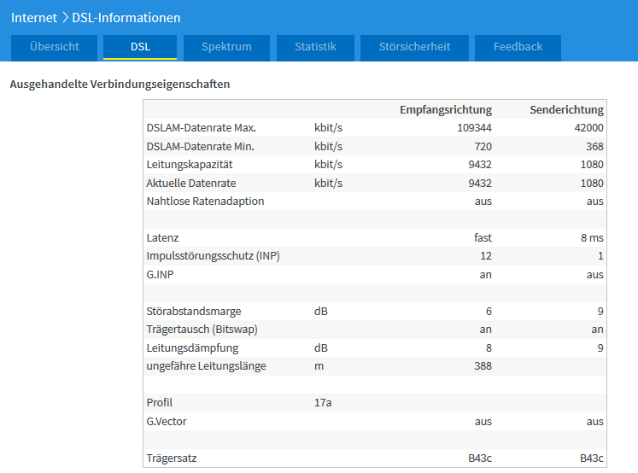This screenshot has height=473, width=638.
Task: Switch to the Übersicht tab
Action: (x=54, y=47)
